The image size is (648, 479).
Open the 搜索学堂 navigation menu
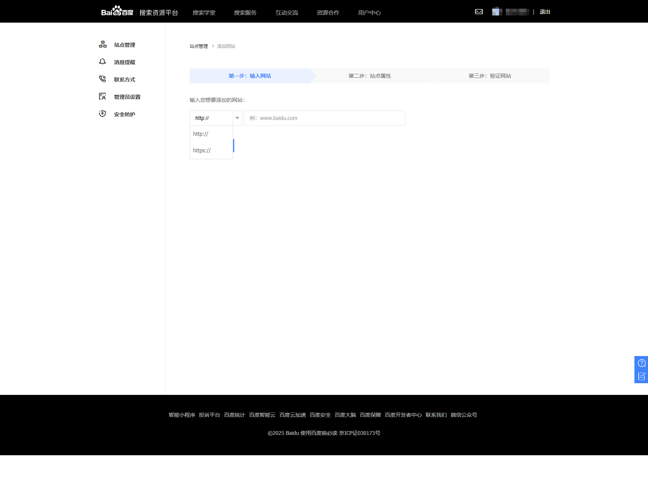point(204,13)
